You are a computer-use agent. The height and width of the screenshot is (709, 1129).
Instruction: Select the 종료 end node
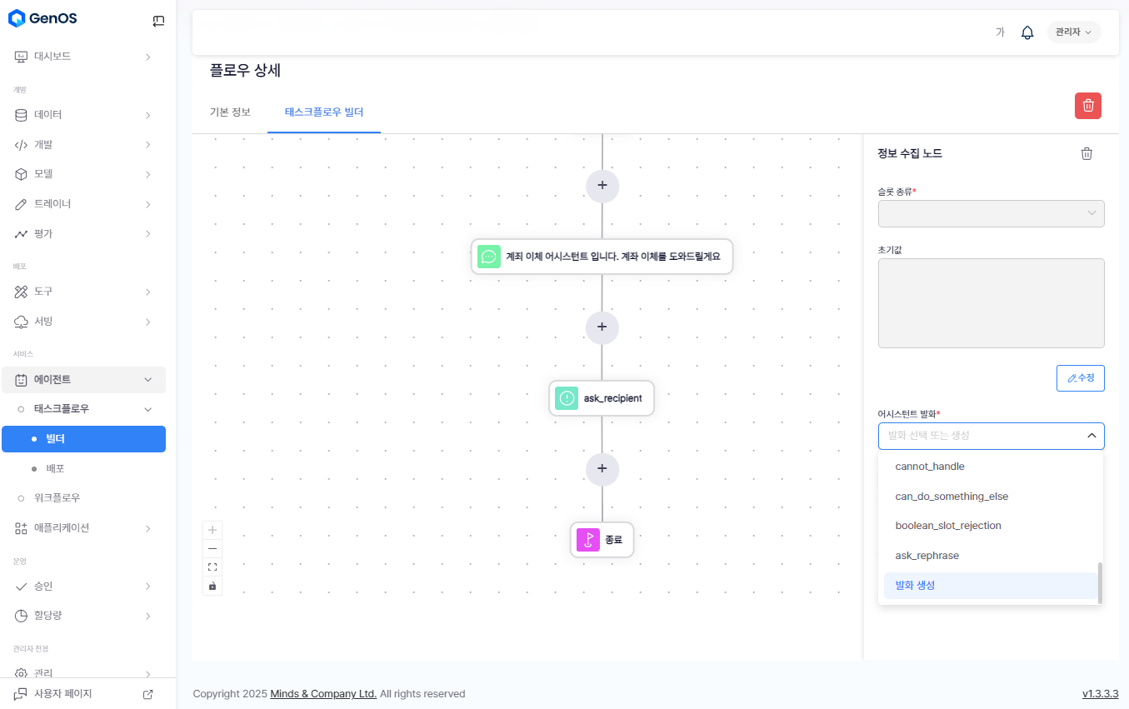[602, 540]
